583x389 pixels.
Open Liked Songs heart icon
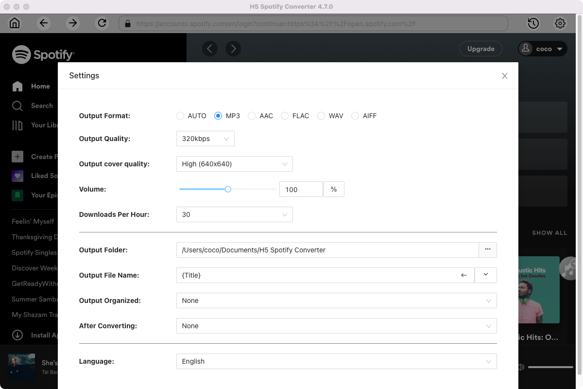[17, 176]
